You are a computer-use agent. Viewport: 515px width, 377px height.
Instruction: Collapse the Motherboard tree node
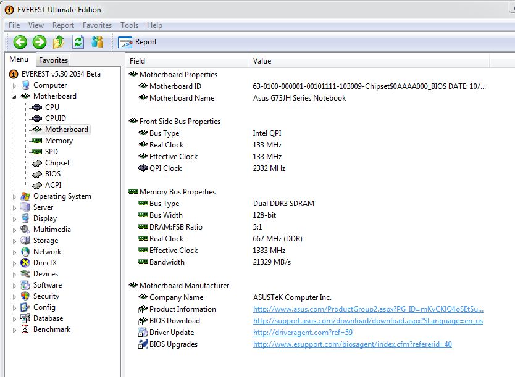point(15,96)
